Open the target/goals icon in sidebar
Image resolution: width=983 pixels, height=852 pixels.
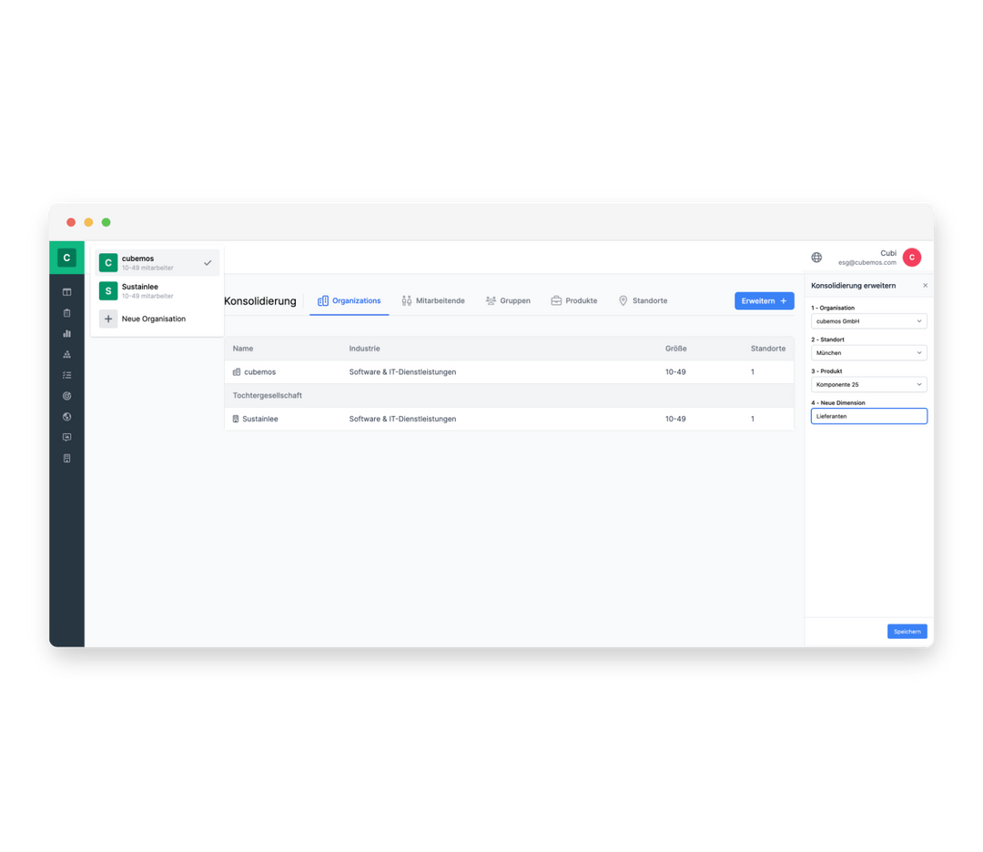[66, 396]
